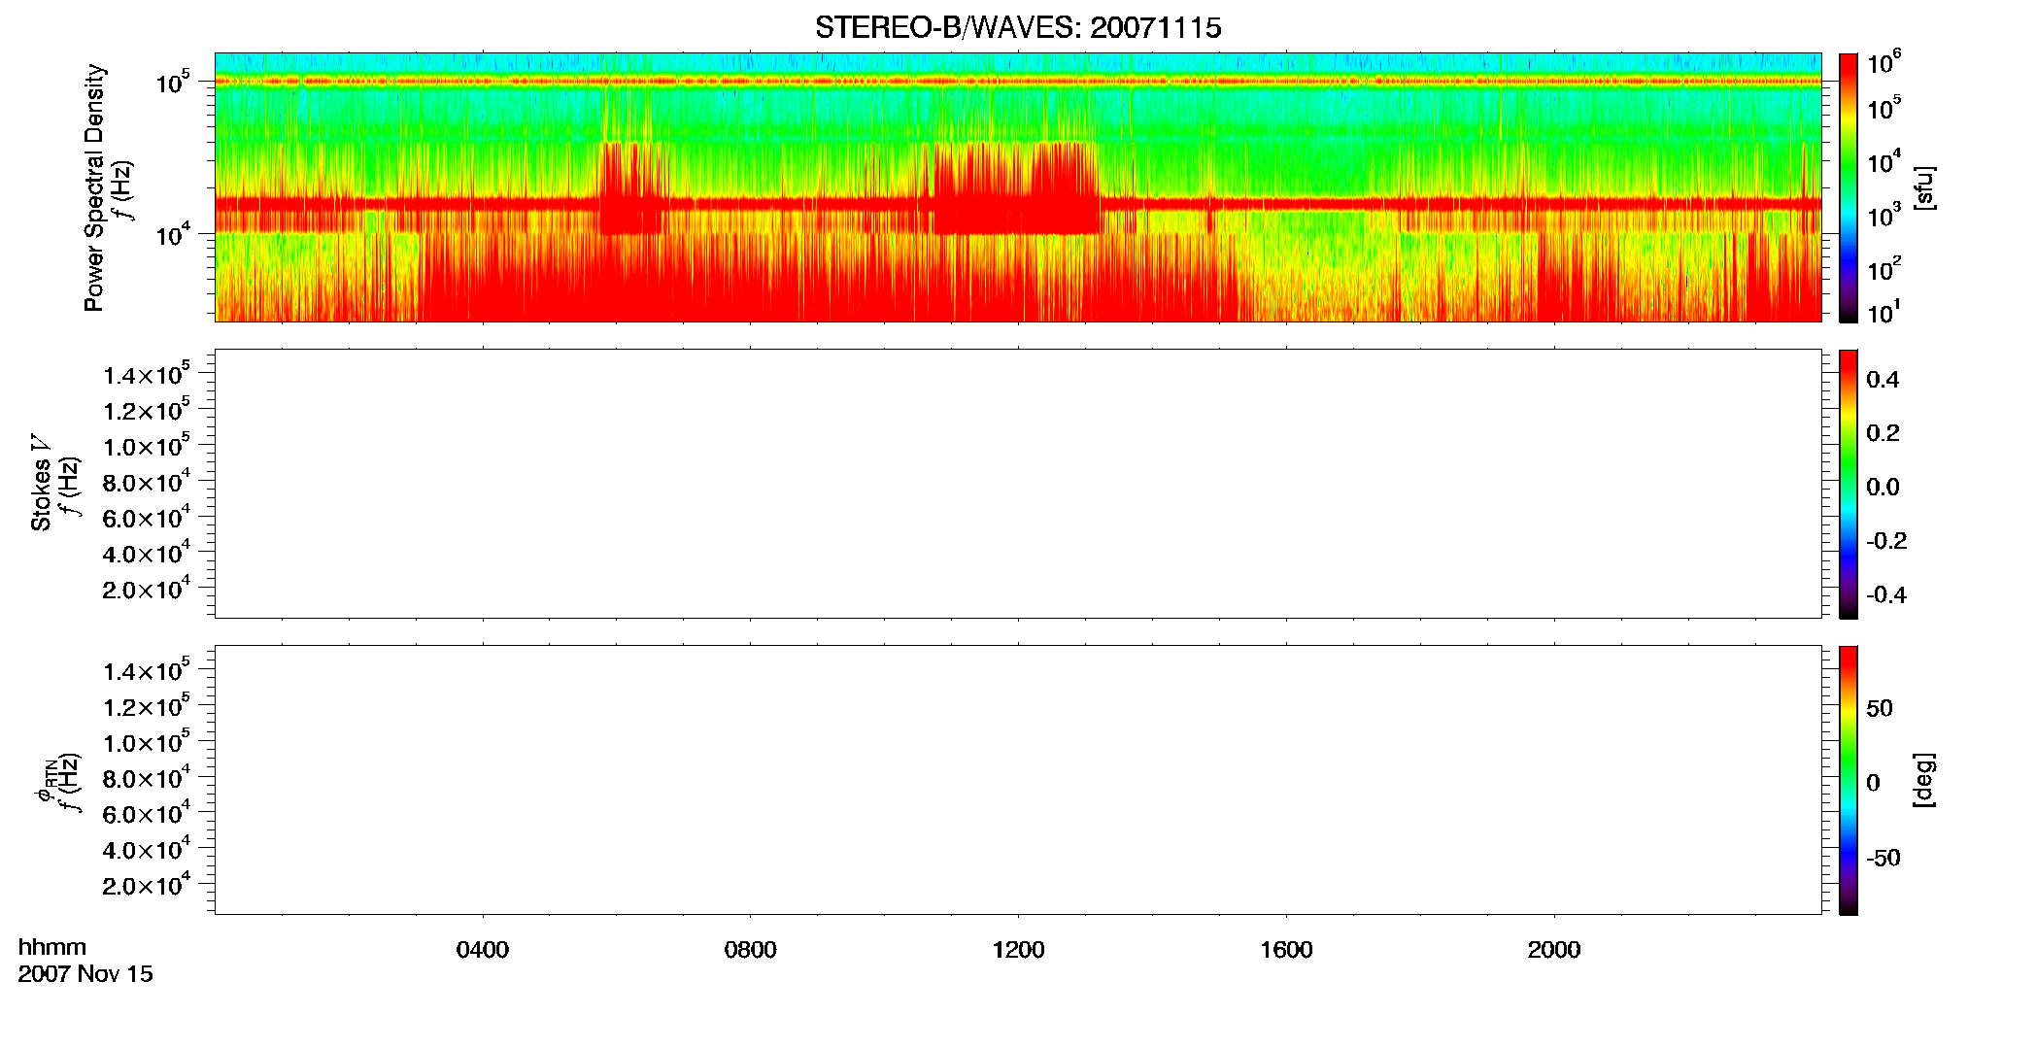The height and width of the screenshot is (1049, 2036).
Task: Click the 0400 time tick label
Action: [483, 950]
